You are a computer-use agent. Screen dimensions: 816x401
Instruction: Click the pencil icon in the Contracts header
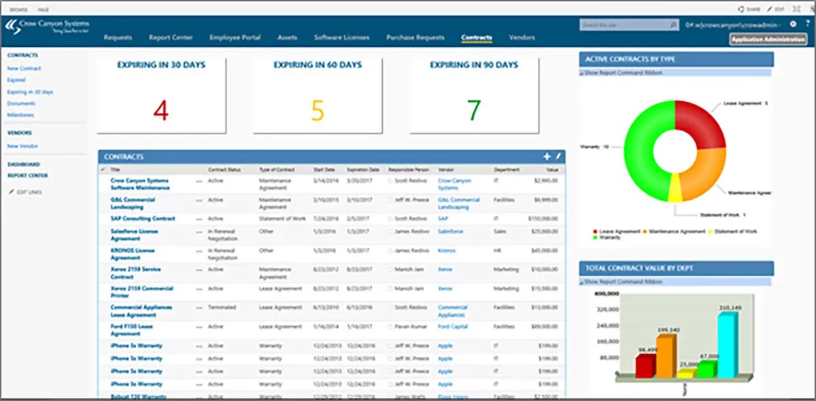558,156
